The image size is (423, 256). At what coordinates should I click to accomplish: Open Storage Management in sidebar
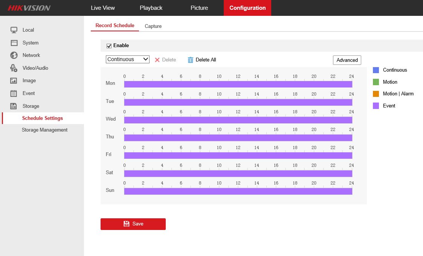(x=44, y=130)
